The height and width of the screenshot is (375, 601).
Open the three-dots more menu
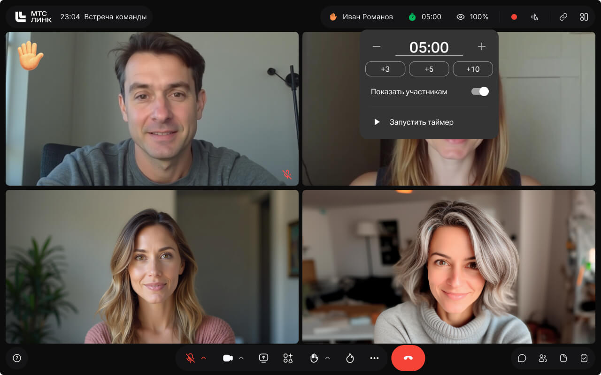coord(374,358)
